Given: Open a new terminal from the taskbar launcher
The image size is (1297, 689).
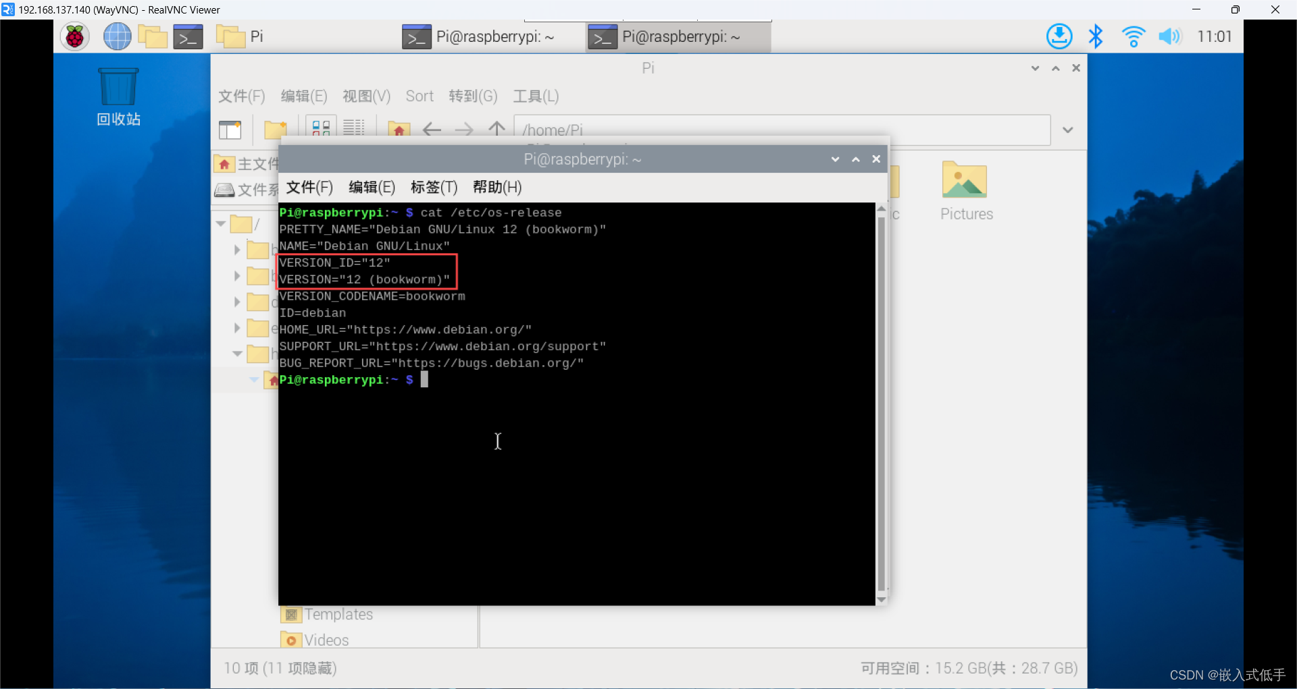Looking at the screenshot, I should (x=188, y=36).
